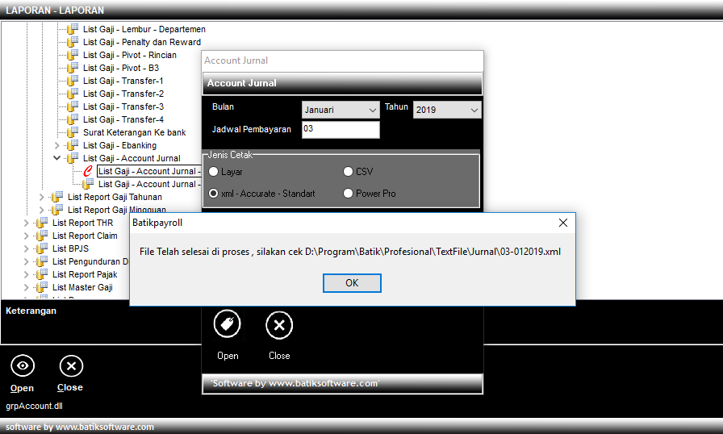
Task: Expand the List Report Gaji Tahunan node
Action: pos(42,197)
